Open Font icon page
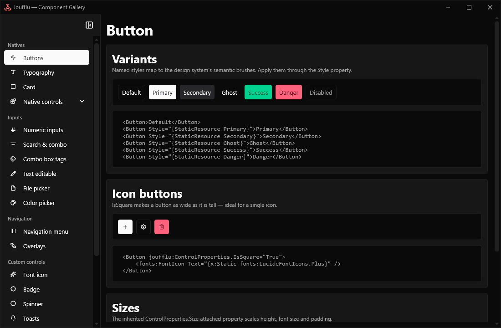 (46, 275)
